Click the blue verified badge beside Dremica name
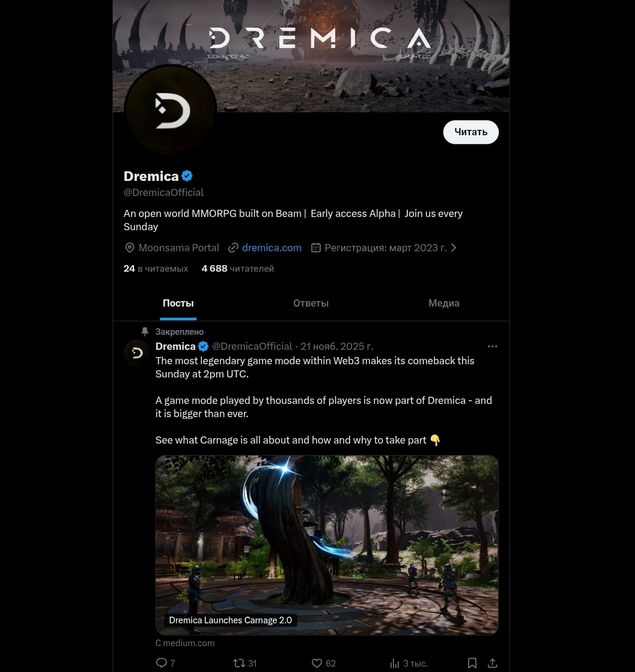The image size is (635, 672). (x=187, y=176)
